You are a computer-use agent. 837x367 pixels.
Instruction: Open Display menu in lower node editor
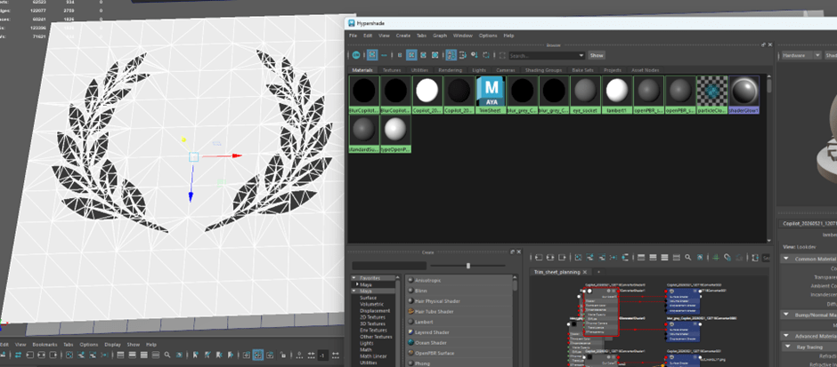pyautogui.click(x=112, y=345)
